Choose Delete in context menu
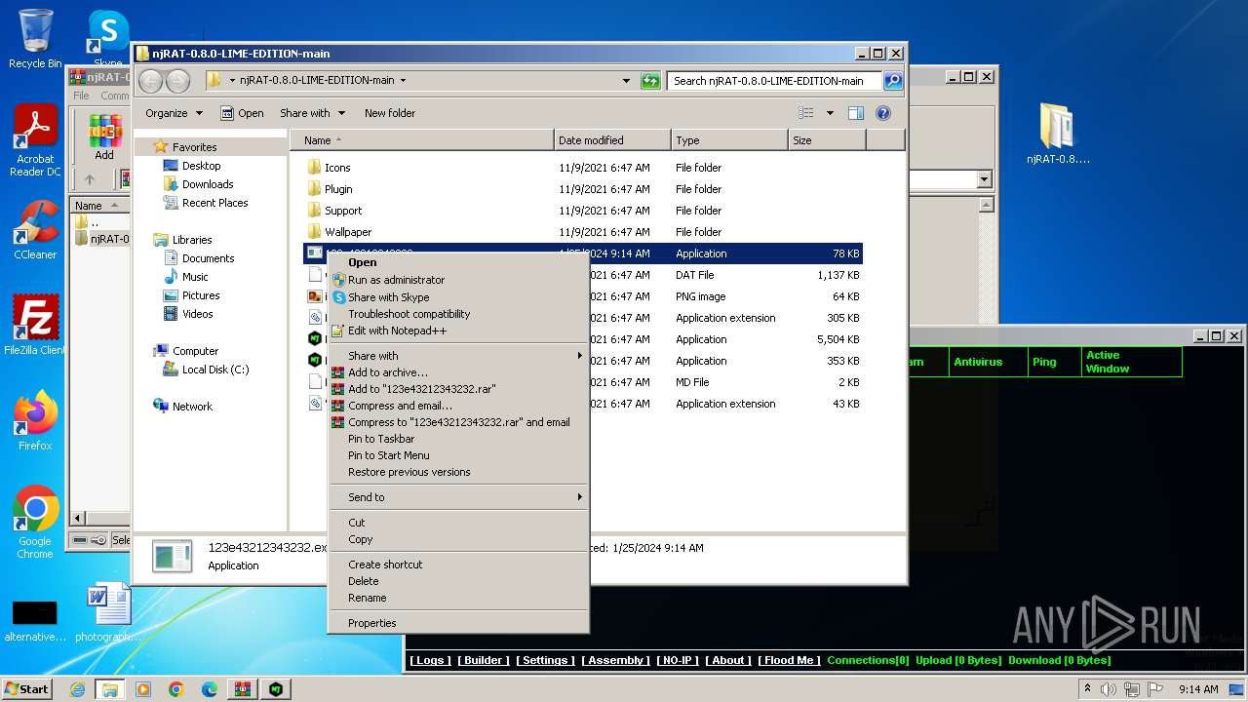1248x702 pixels. coord(458,581)
